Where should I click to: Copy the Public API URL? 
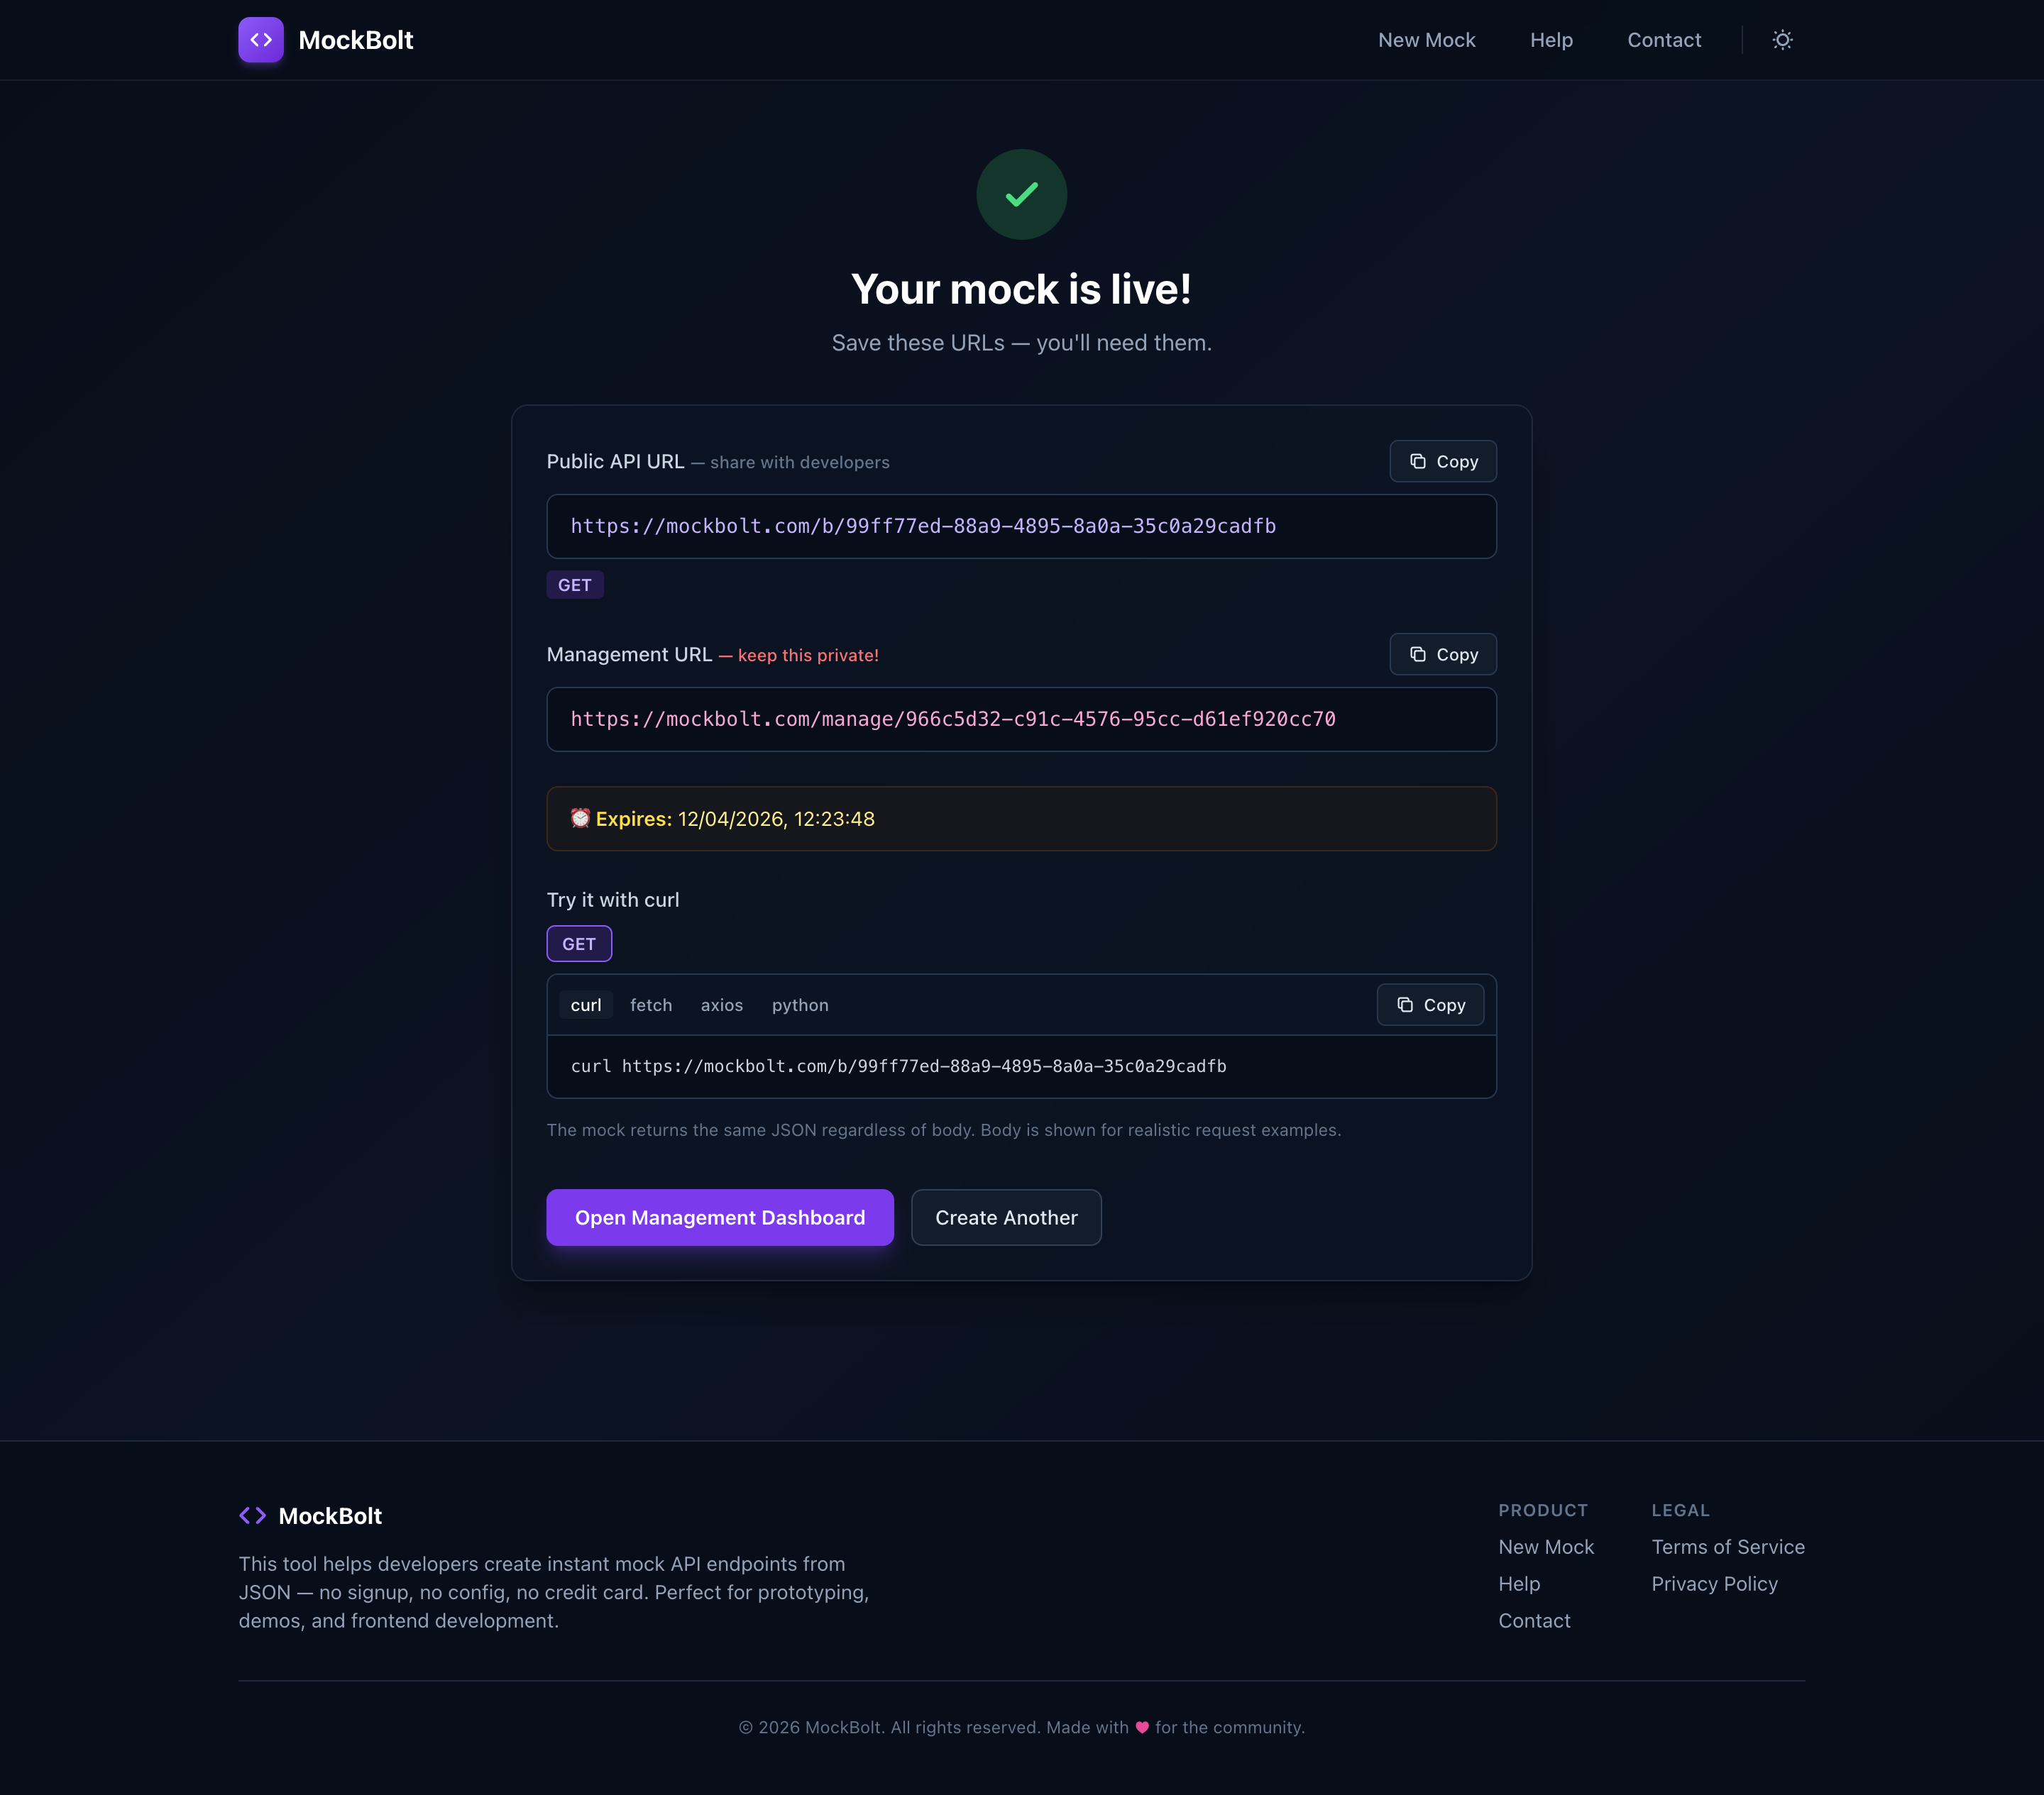pyautogui.click(x=1443, y=462)
